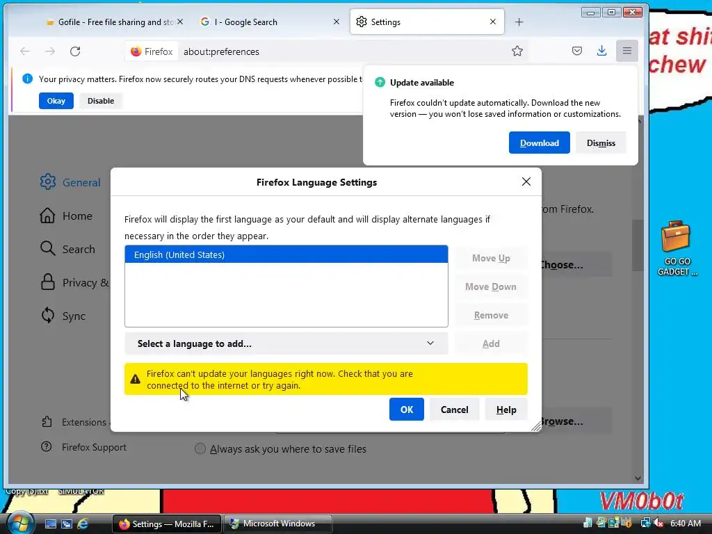Click Disable on the DNS privacy notice

[x=101, y=101]
